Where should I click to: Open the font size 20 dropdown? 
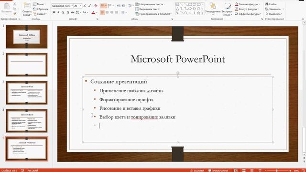click(x=77, y=6)
